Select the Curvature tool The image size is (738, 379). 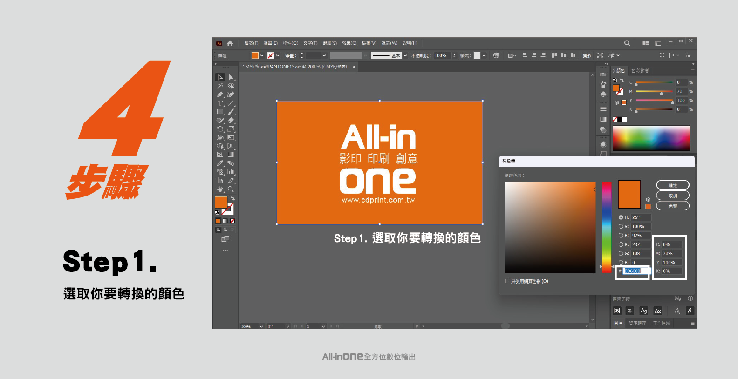pos(231,95)
